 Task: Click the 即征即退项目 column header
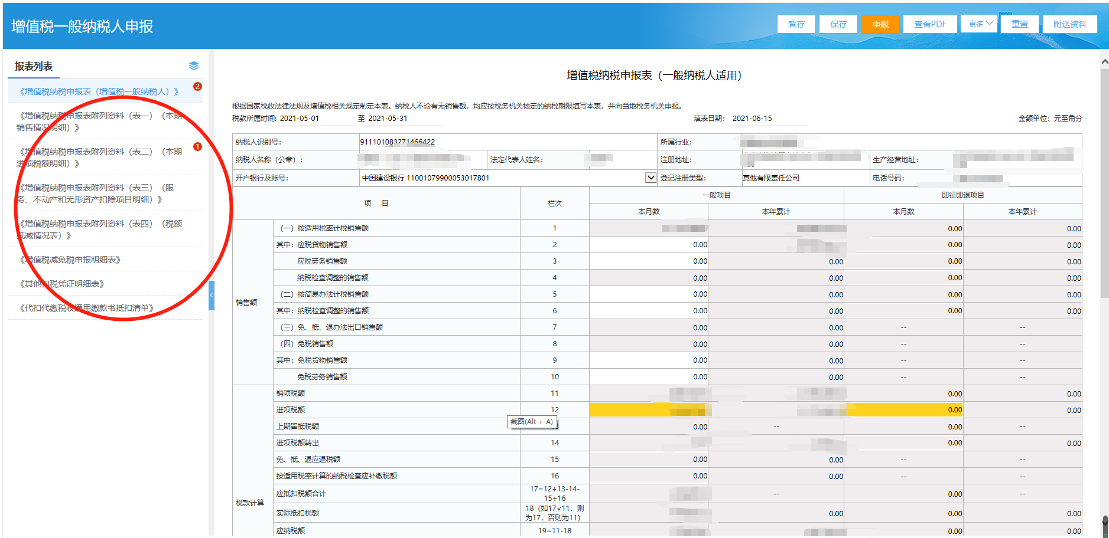pyautogui.click(x=963, y=195)
